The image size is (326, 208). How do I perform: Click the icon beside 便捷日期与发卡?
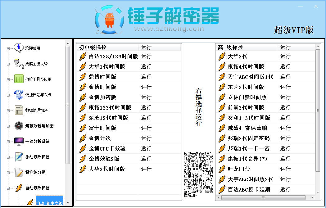coord(19,95)
